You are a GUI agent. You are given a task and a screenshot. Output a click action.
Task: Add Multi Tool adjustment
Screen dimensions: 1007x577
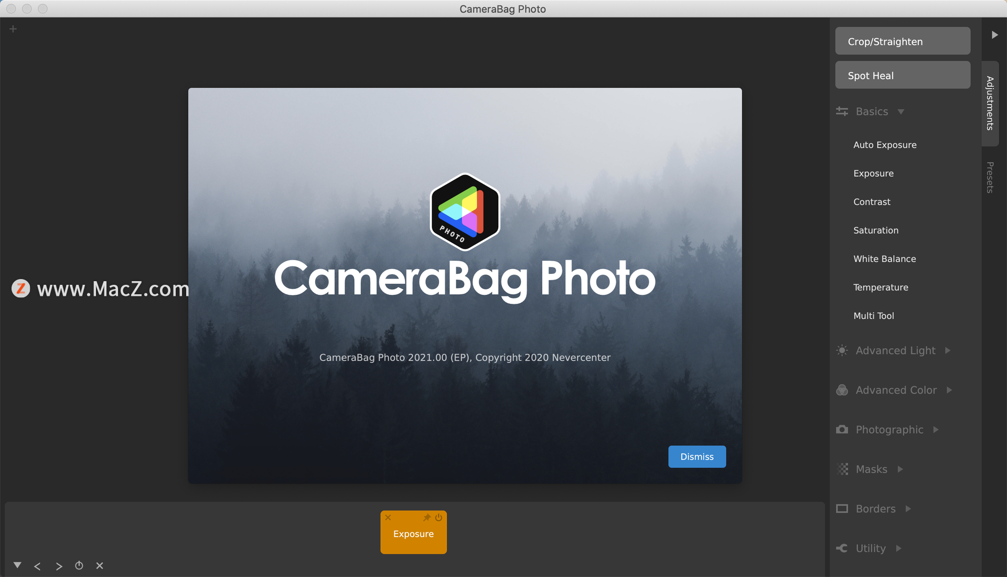pos(873,316)
